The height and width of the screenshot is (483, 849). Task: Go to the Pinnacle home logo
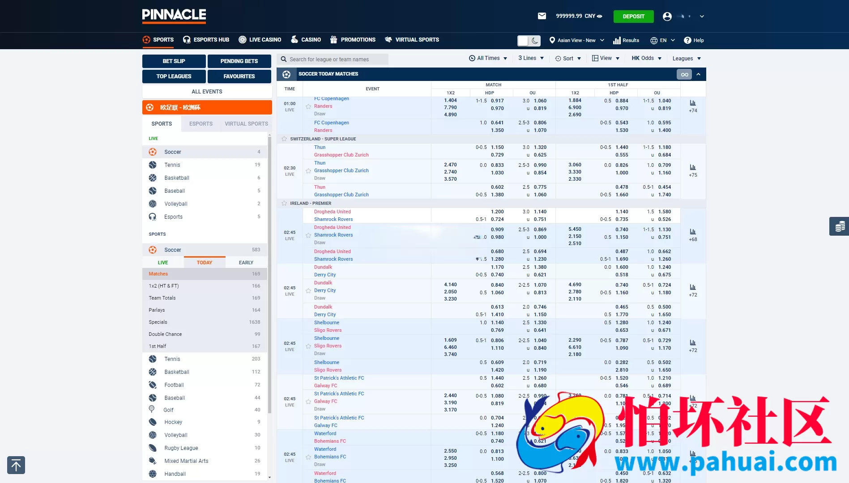click(x=174, y=16)
